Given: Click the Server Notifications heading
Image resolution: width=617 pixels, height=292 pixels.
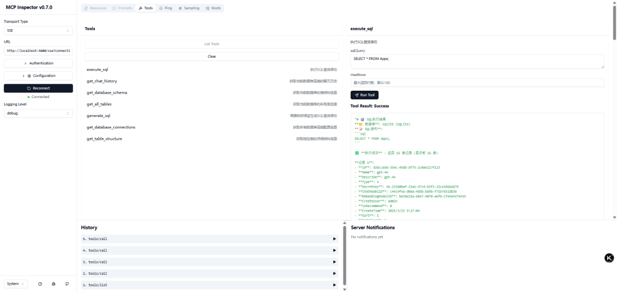Looking at the screenshot, I should tap(372, 228).
